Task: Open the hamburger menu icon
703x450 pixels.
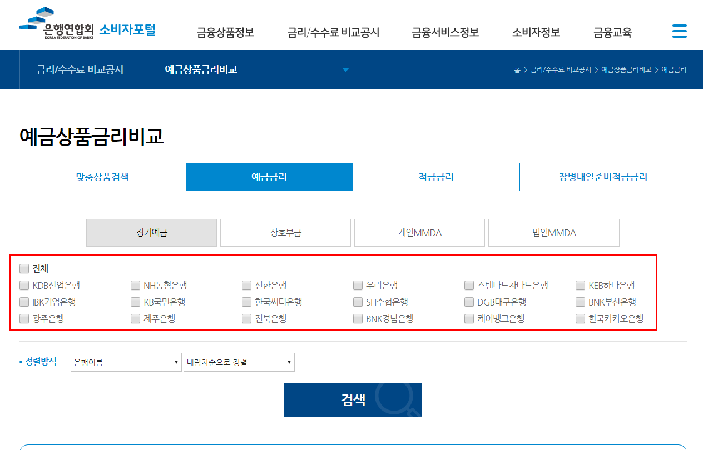Action: tap(679, 31)
